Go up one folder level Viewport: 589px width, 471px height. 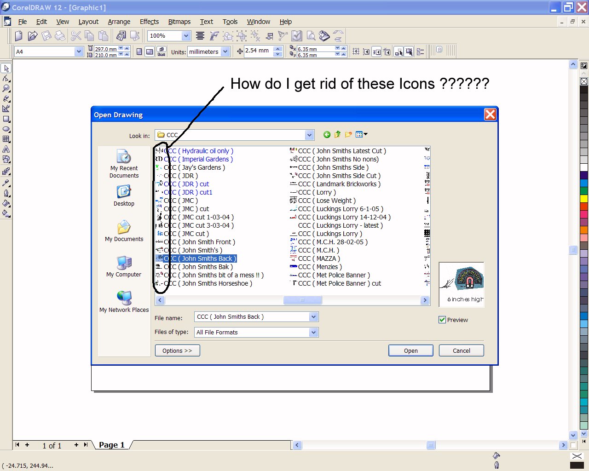(337, 135)
